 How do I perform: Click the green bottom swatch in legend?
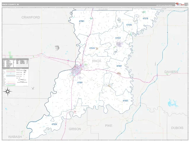11,86
